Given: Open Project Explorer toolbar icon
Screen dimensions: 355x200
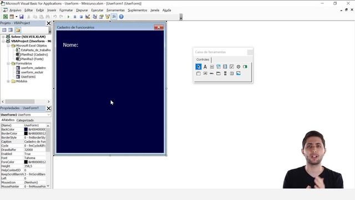Looking at the screenshot, I should [x=95, y=17].
